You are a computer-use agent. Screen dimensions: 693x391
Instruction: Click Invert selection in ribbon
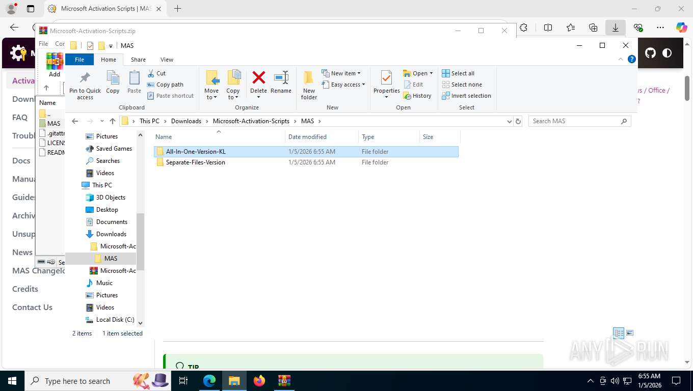tap(466, 96)
